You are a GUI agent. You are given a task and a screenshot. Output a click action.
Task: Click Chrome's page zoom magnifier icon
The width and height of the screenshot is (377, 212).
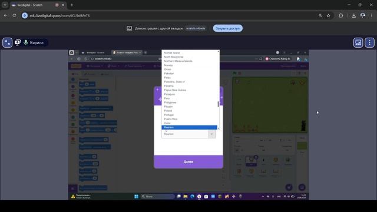pos(320,16)
